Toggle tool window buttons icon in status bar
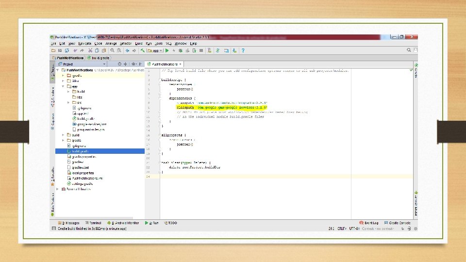Viewport: 466px width, 262px height. [x=54, y=229]
